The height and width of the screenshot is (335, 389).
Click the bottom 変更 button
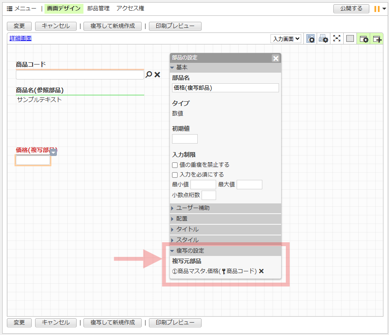tap(19, 323)
